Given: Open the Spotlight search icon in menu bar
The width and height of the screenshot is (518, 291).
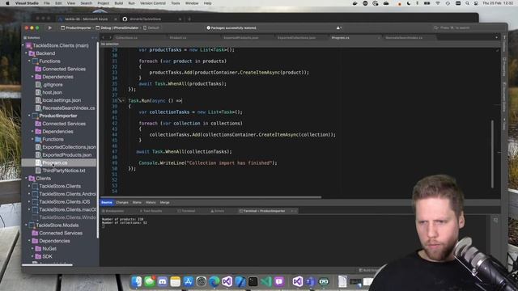Looking at the screenshot, I should pyautogui.click(x=467, y=3).
